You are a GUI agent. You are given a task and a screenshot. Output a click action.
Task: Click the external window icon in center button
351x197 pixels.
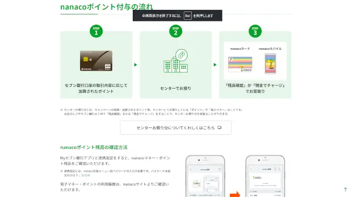[x=219, y=128]
